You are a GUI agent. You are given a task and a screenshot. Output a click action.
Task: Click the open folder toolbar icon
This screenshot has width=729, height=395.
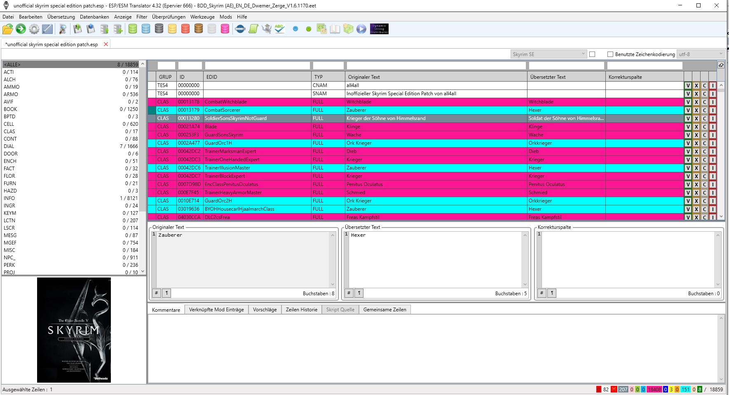pos(8,29)
